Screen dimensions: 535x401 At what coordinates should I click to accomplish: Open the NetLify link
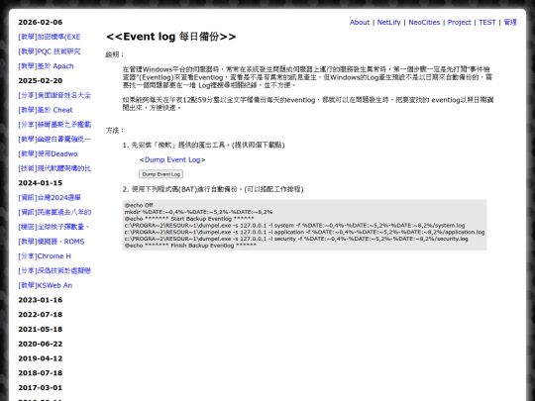click(388, 22)
